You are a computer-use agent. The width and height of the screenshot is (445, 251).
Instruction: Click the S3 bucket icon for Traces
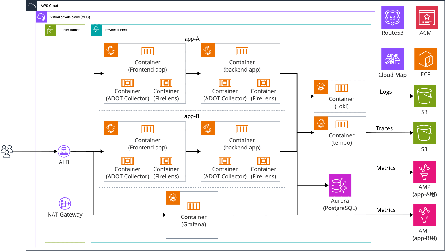[x=424, y=133]
